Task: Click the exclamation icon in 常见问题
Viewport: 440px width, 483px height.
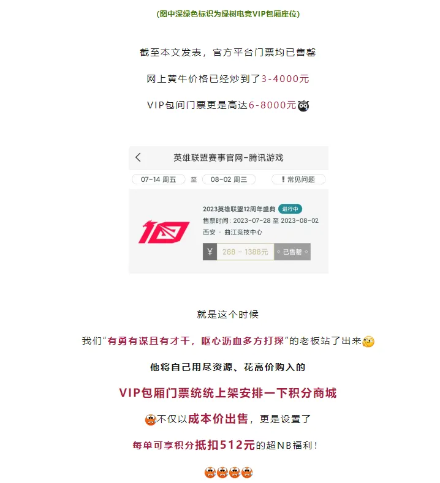Action: pyautogui.click(x=283, y=179)
